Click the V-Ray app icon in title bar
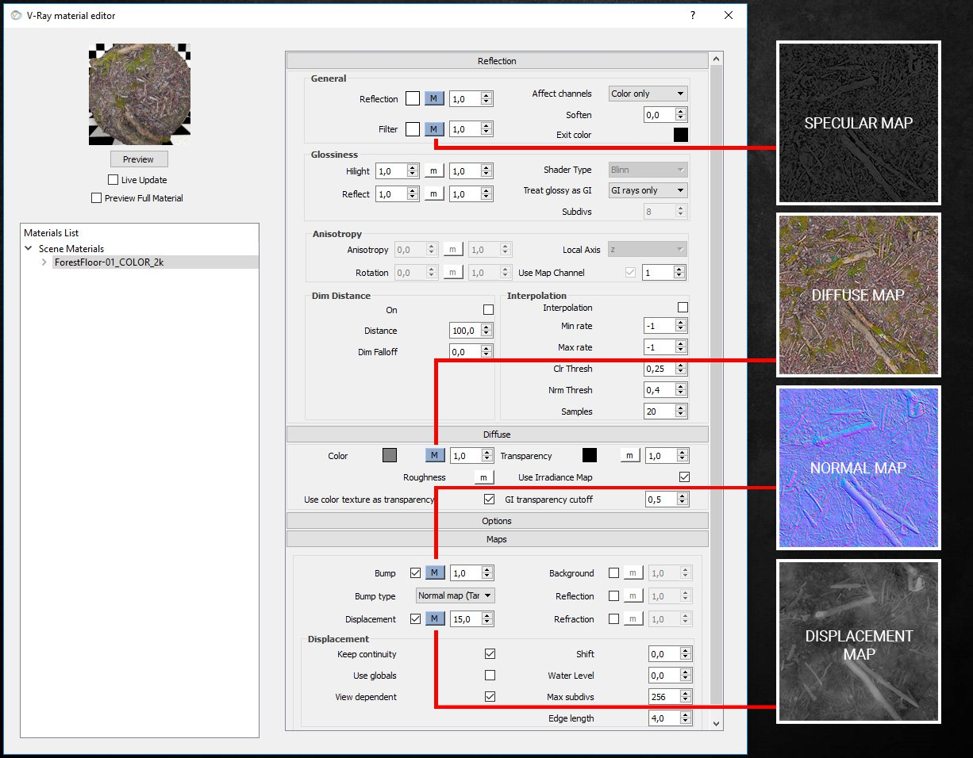This screenshot has width=973, height=758. pyautogui.click(x=17, y=15)
